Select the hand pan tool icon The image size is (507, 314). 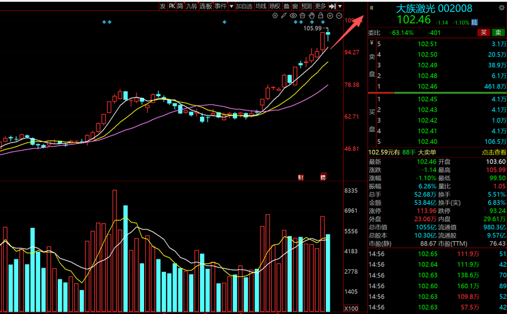311,16
